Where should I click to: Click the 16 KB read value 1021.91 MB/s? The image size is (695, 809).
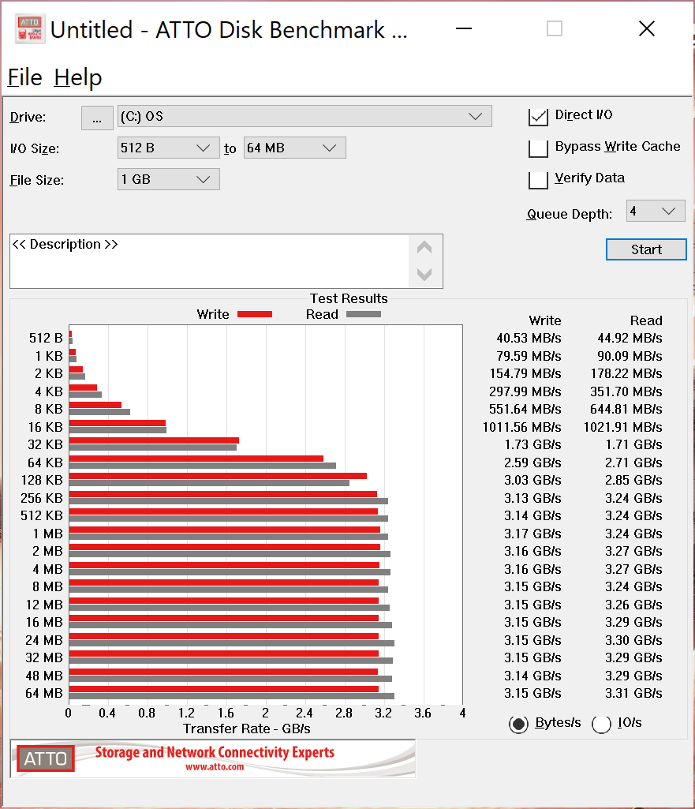click(x=623, y=427)
